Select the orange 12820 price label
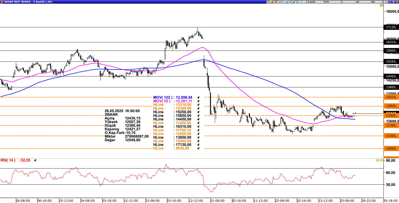Viewport: 399px width, 203px height. (x=391, y=106)
